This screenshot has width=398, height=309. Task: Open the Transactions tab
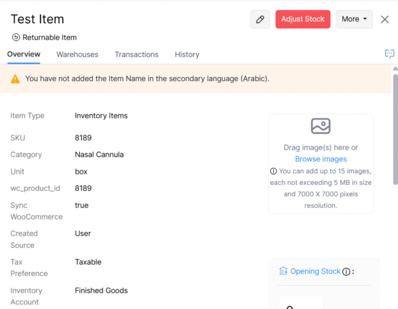[137, 54]
